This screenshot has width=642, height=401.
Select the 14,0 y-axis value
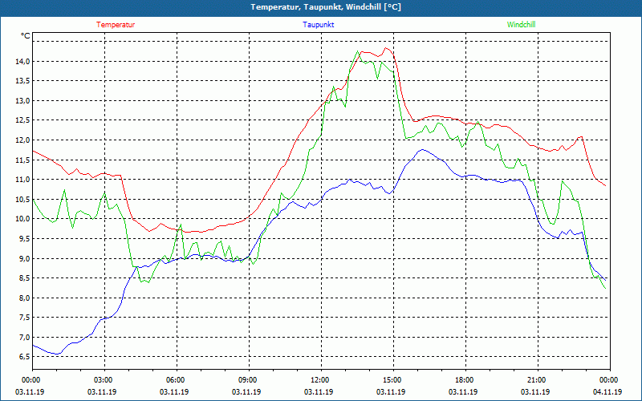pyautogui.click(x=22, y=62)
